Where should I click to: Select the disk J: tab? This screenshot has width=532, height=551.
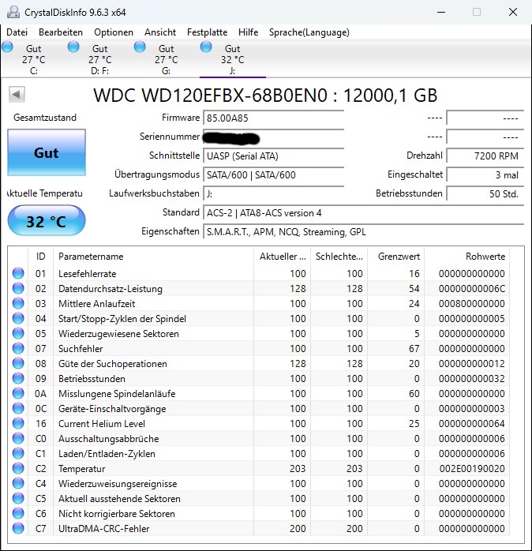(232, 58)
